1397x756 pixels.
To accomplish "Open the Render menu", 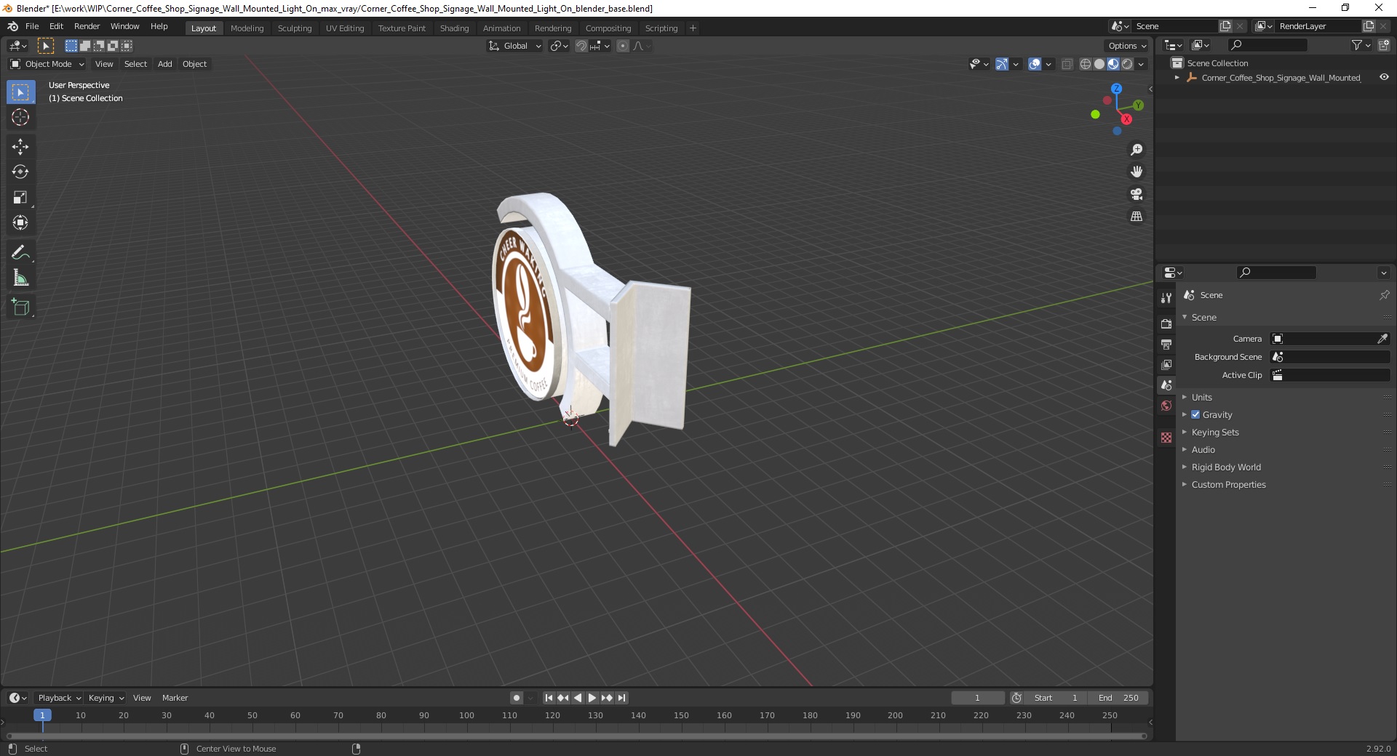I will pos(87,26).
